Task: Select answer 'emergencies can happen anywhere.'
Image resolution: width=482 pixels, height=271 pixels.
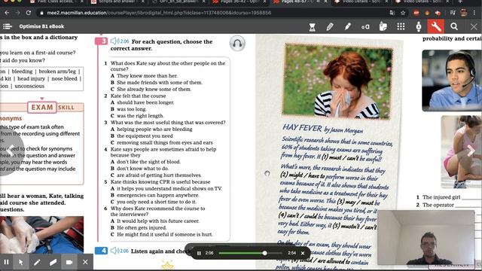Action: (155, 195)
